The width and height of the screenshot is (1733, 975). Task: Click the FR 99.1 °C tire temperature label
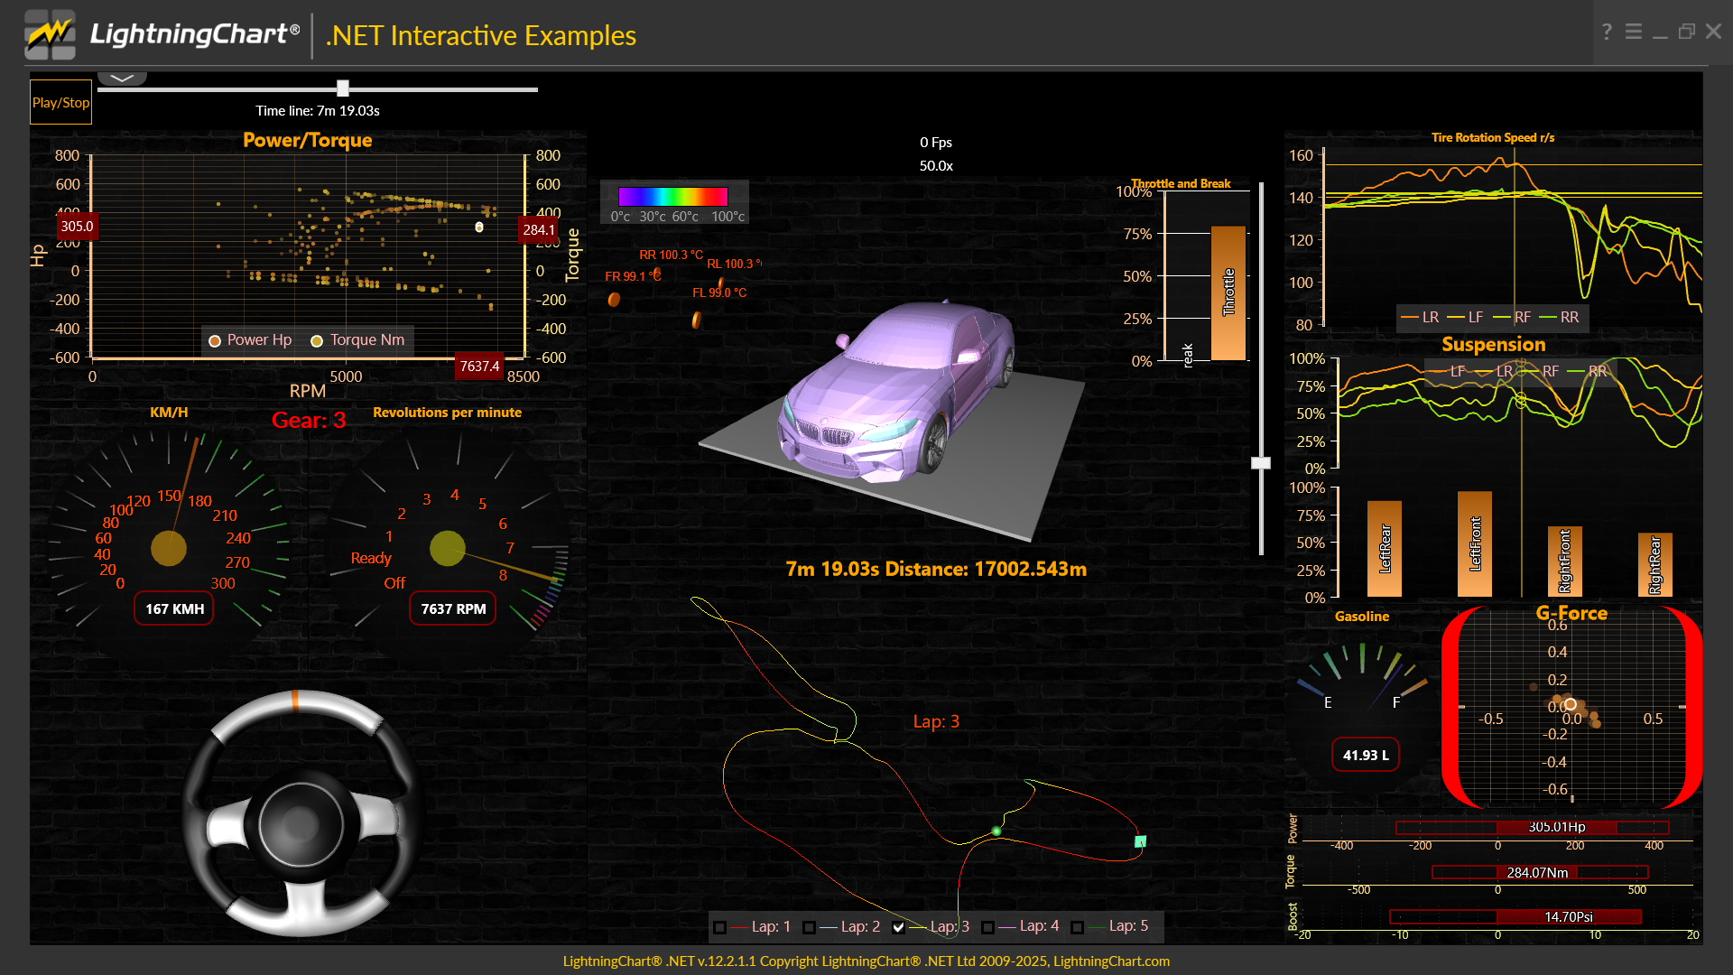pos(633,276)
